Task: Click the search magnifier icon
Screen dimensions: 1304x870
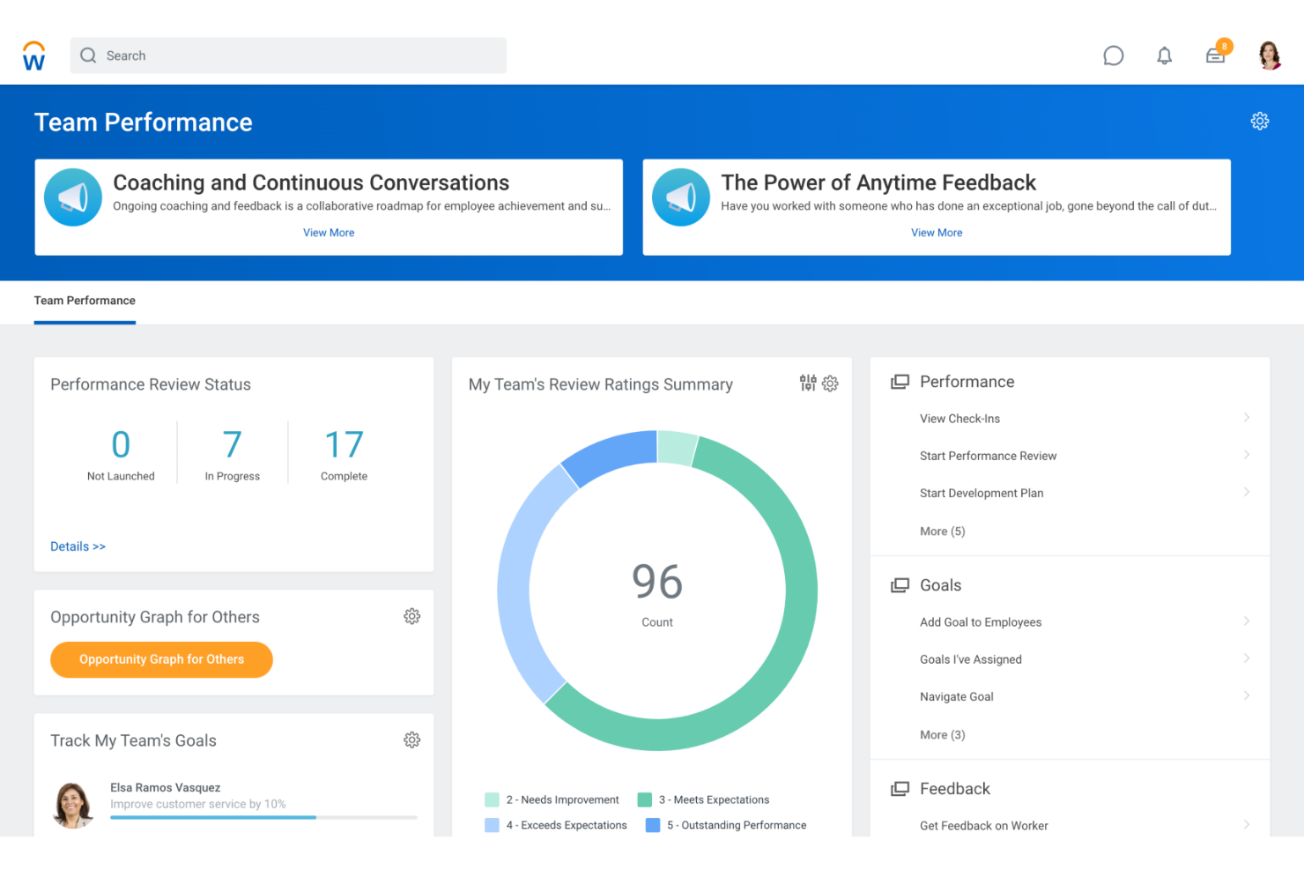Action: [x=88, y=56]
